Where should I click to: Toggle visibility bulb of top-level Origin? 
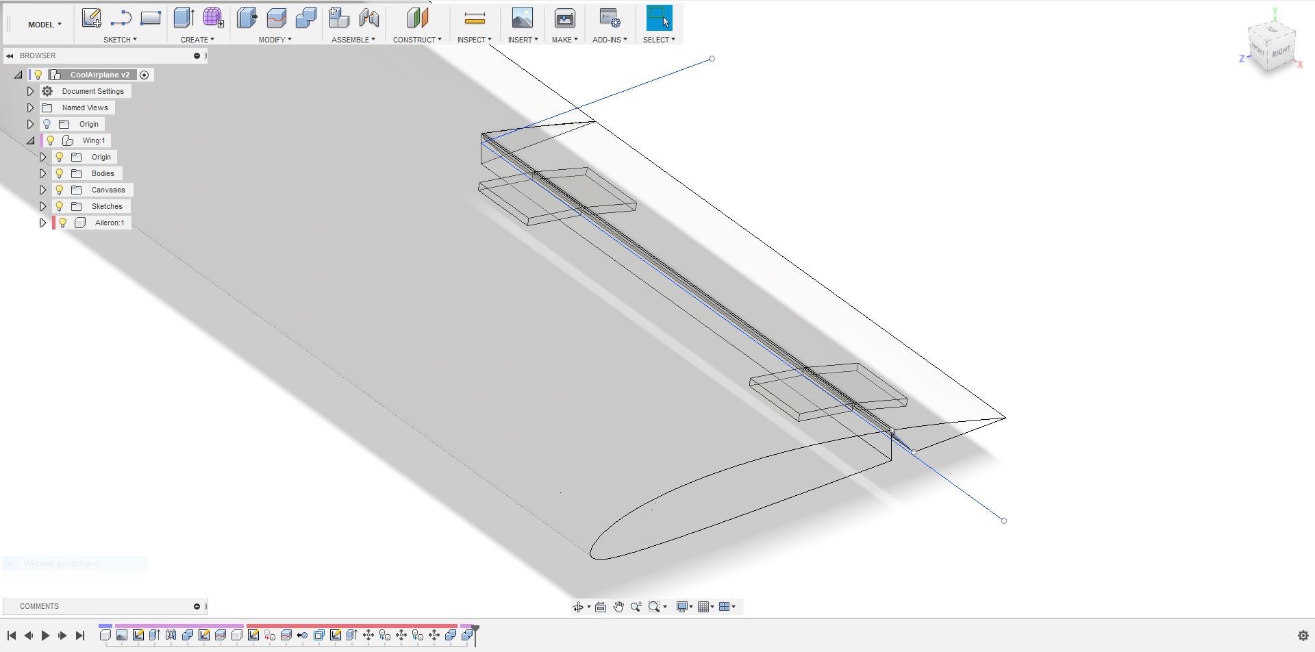coord(47,124)
